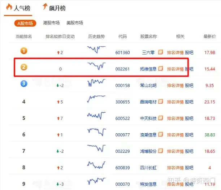Open the 三六零 stock name link
221x190 pixels.
(148, 53)
